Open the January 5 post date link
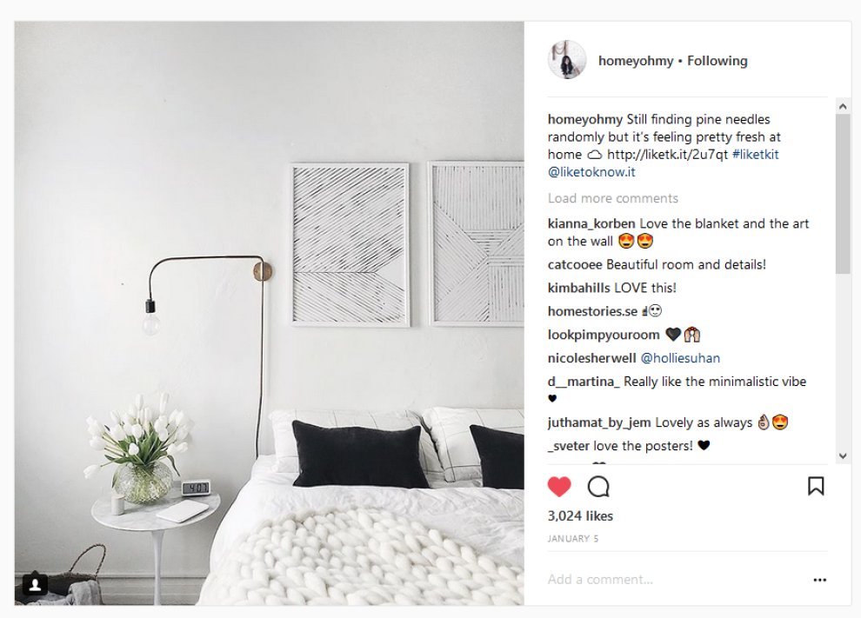The width and height of the screenshot is (861, 618). tap(573, 539)
